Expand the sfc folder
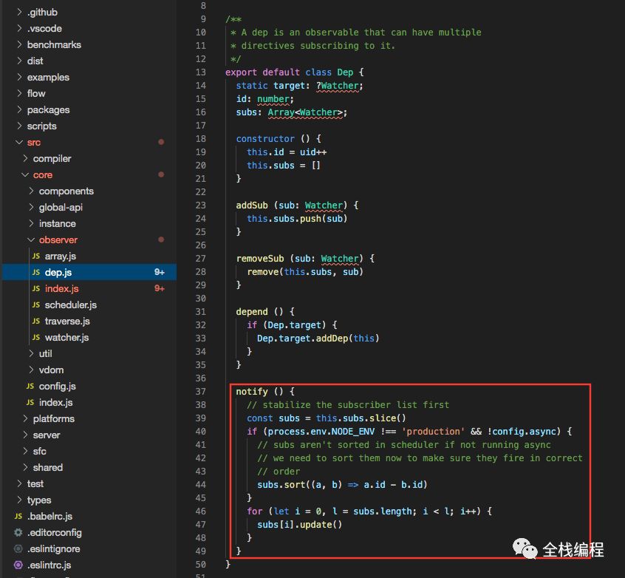Screen dimensions: 625x578 40,451
